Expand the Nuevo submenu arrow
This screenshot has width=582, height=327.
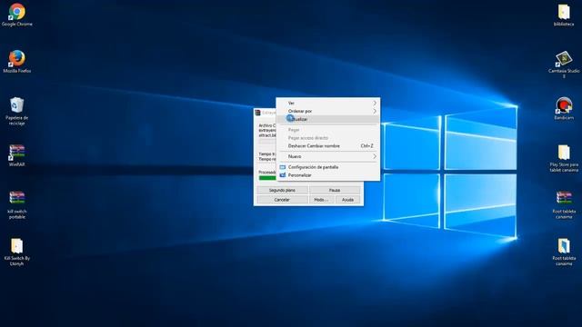point(375,156)
